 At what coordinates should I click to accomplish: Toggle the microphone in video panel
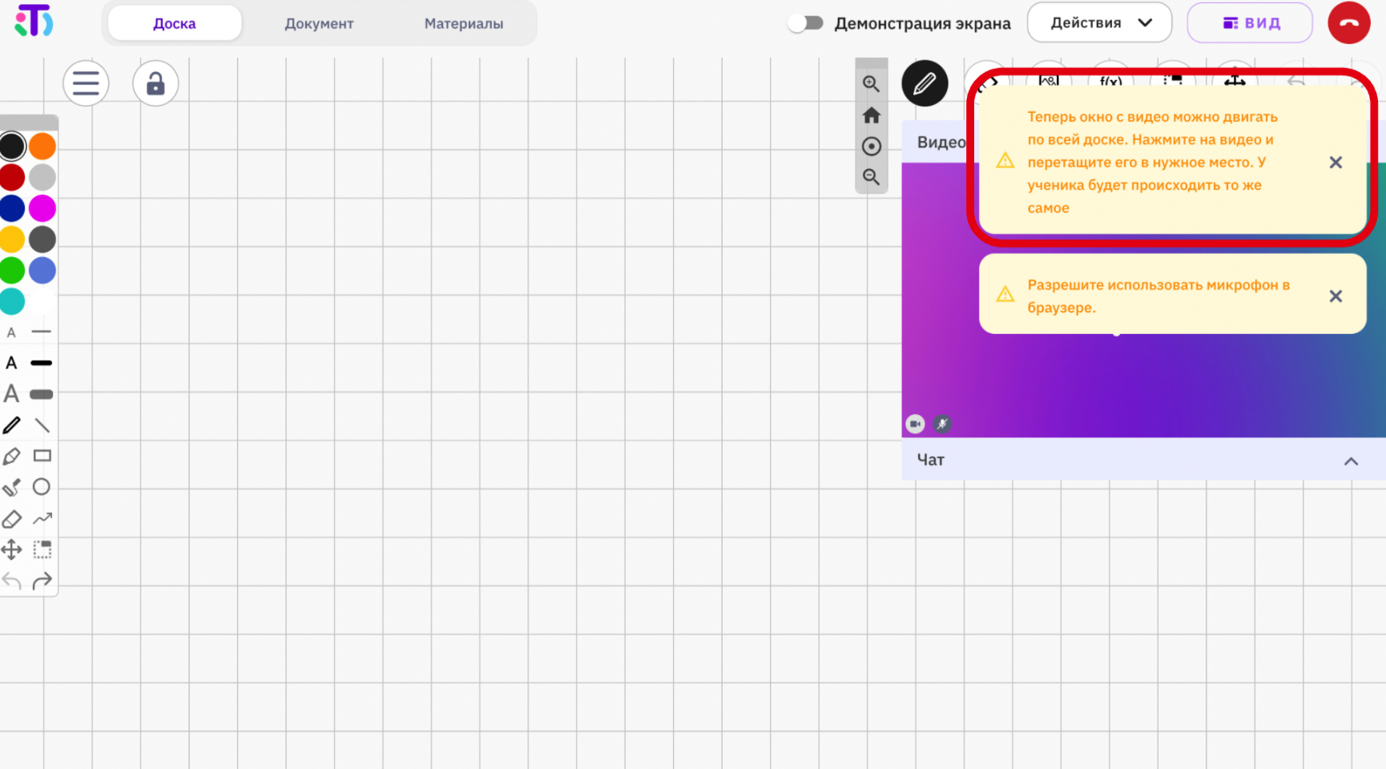pos(943,425)
